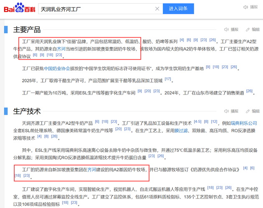The image size is (263, 208).
Task: Open citation [23] after 供应协议
Action: click(x=59, y=55)
